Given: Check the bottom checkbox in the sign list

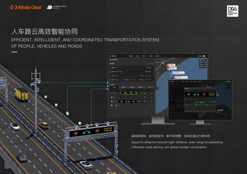Looking at the screenshot, I should pos(112,105).
